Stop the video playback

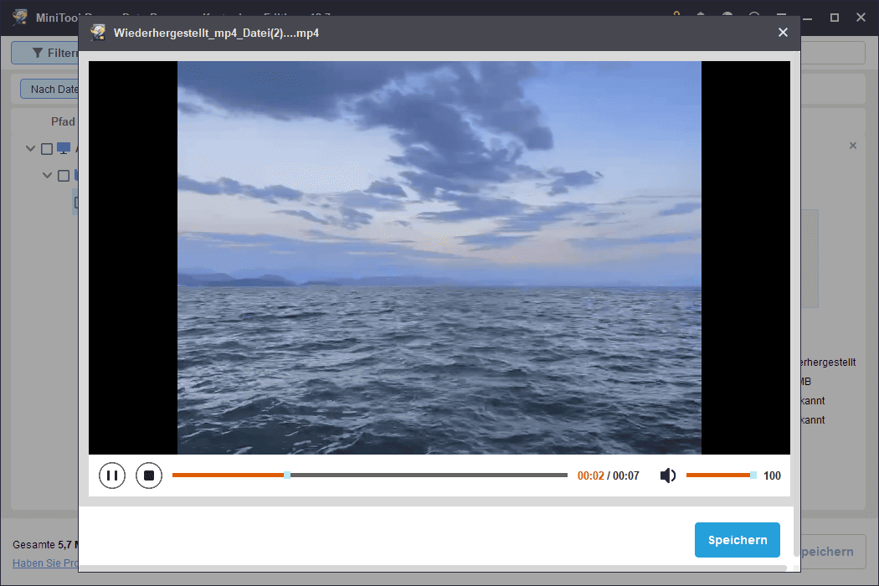pos(149,475)
